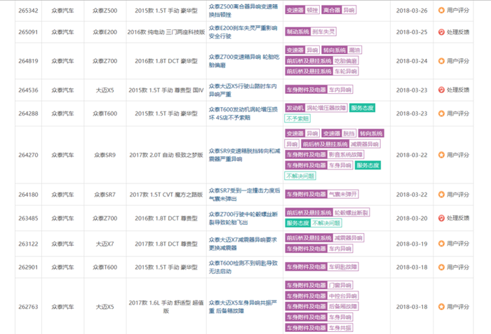
Task: Click the 处理反馈 icon for complaint 264536
Action: pos(441,90)
